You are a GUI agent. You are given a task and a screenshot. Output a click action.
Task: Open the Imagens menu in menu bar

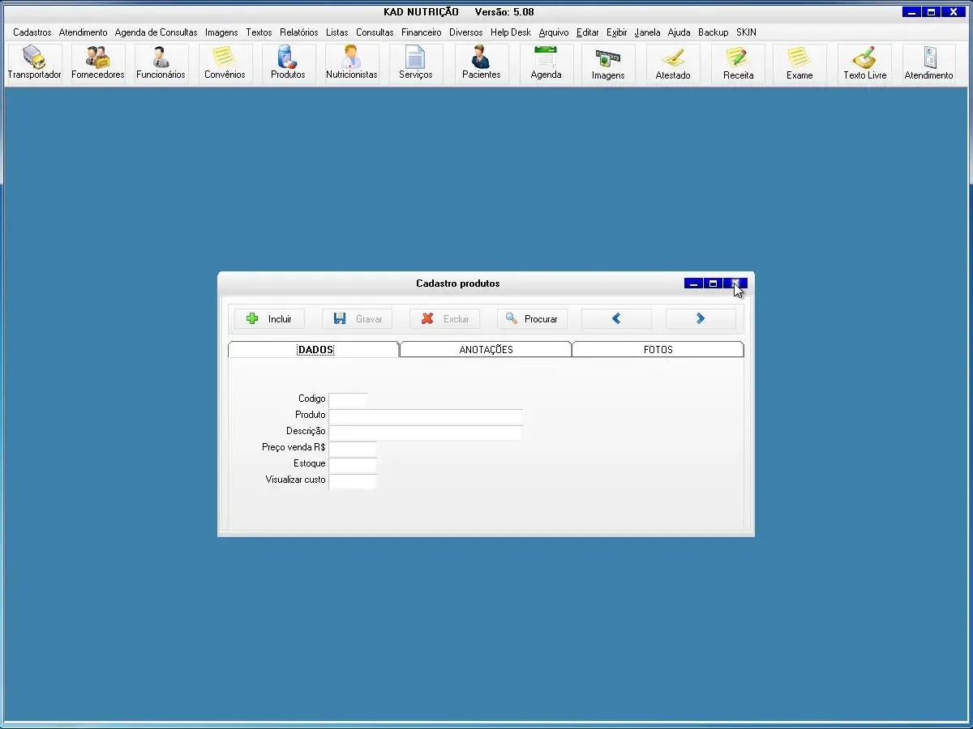pyautogui.click(x=221, y=32)
